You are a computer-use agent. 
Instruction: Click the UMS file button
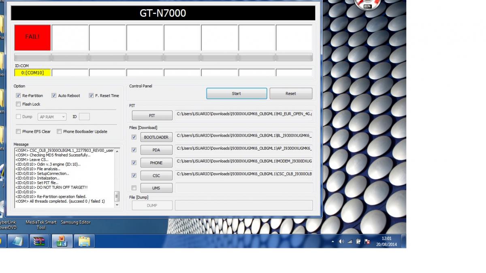[156, 188]
